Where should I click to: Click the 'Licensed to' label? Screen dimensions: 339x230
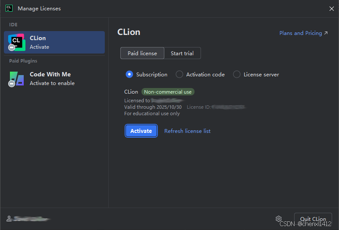[137, 101]
